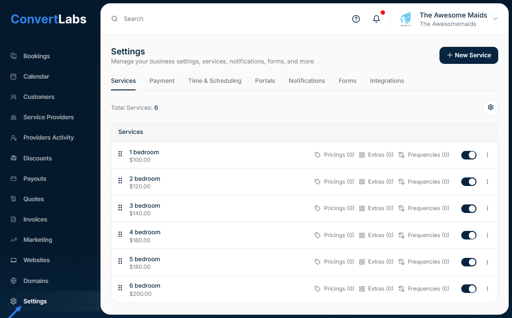
Task: Expand The Awesome Maids account dropdown
Action: tap(495, 19)
